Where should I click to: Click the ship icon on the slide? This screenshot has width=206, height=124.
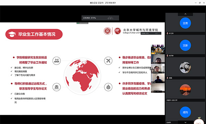[108, 87]
